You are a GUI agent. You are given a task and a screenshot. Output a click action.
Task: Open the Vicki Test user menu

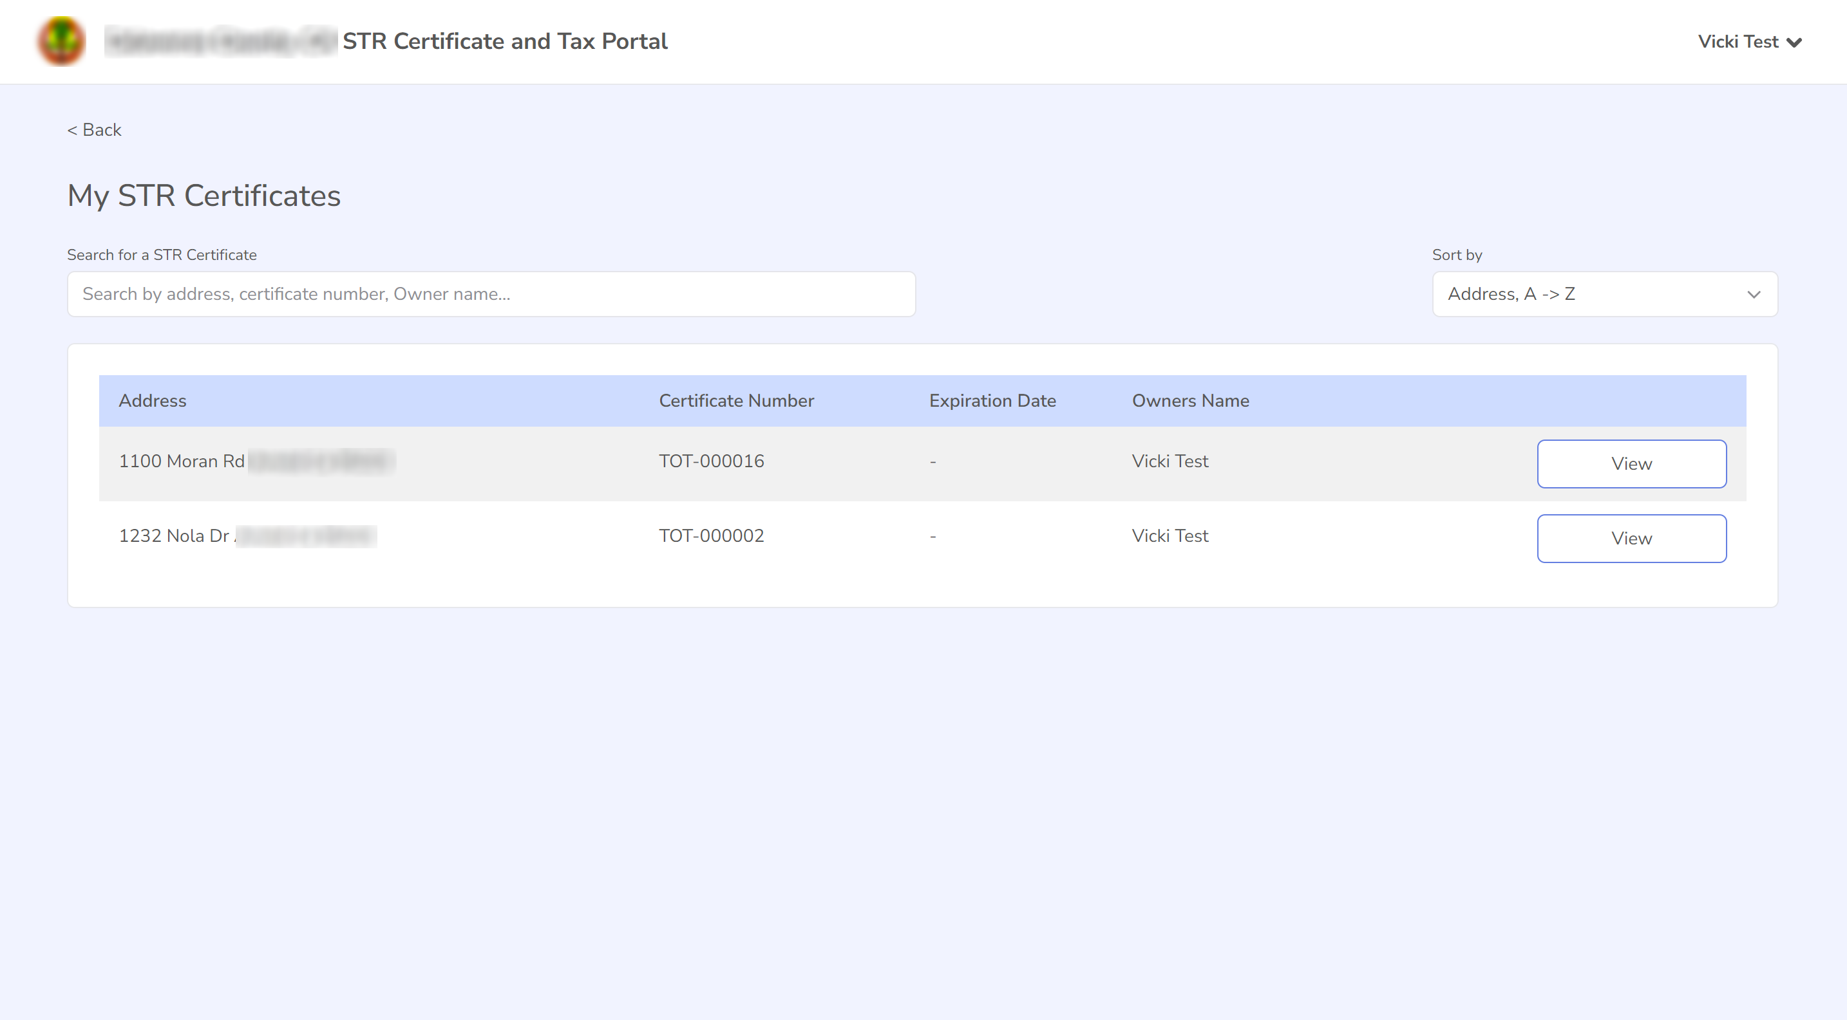(x=1750, y=42)
